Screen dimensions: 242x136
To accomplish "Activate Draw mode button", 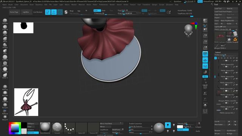I will (54, 12).
